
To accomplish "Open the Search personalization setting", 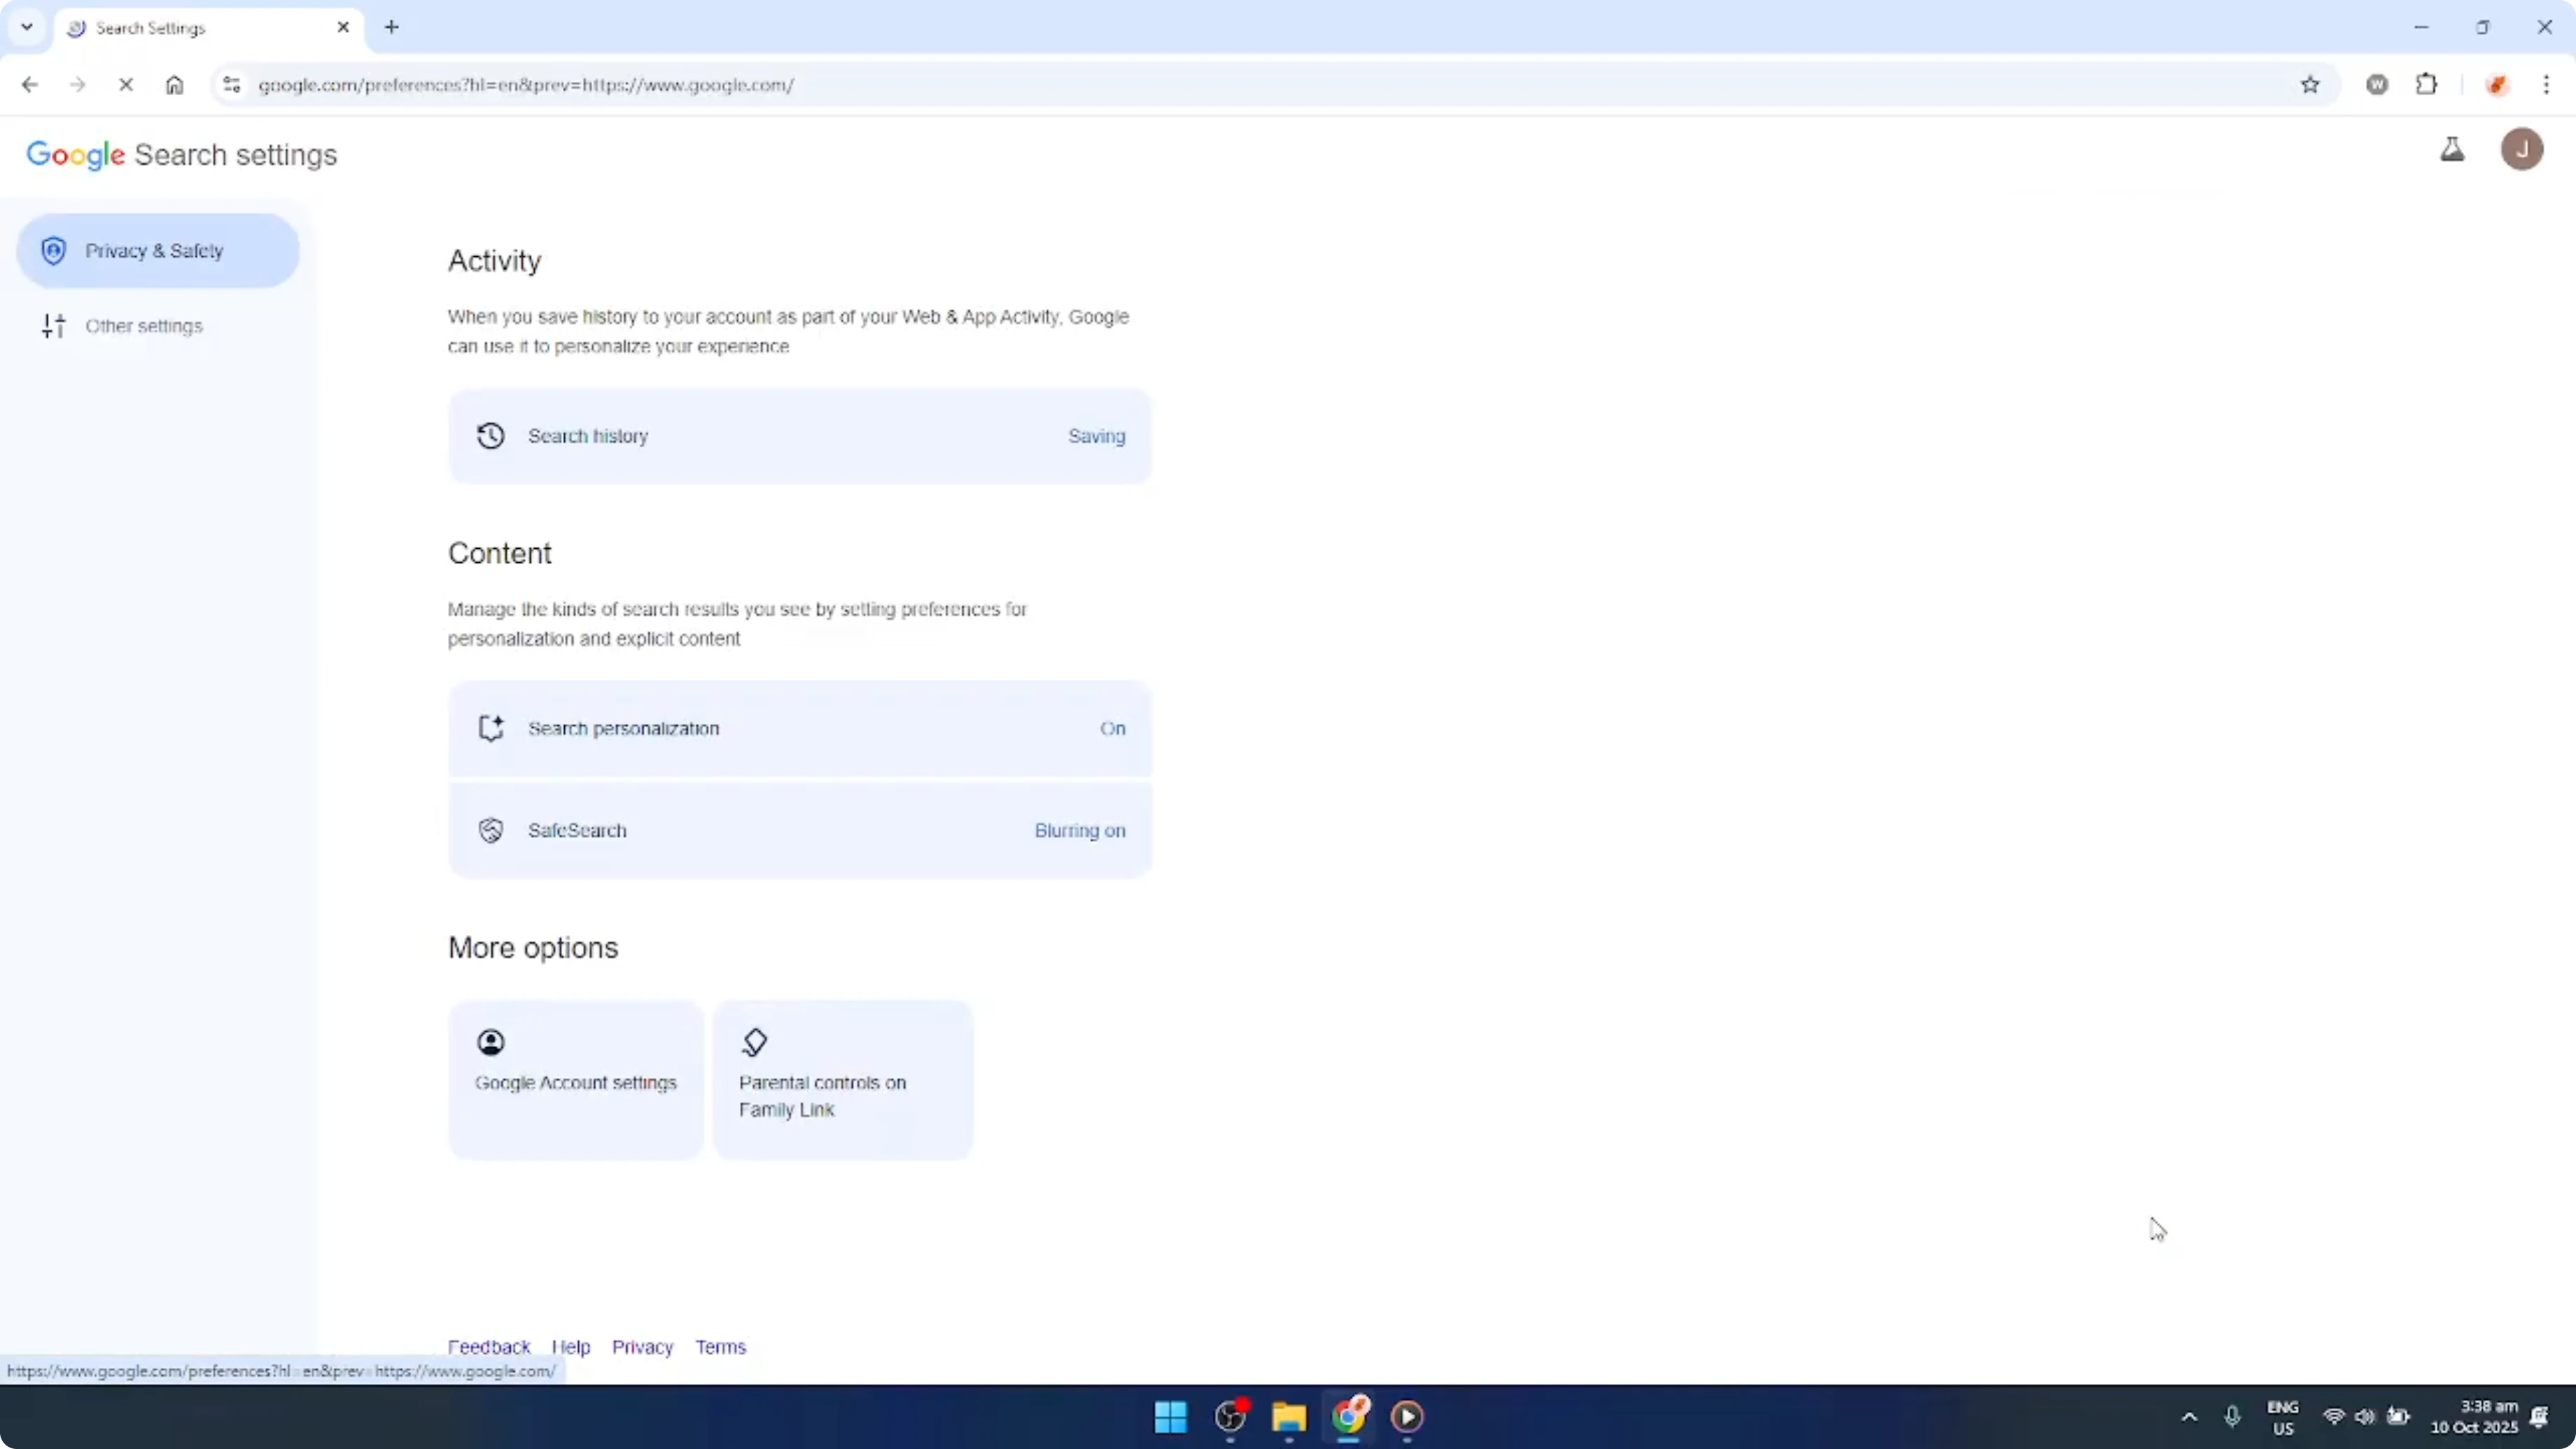I will (800, 728).
